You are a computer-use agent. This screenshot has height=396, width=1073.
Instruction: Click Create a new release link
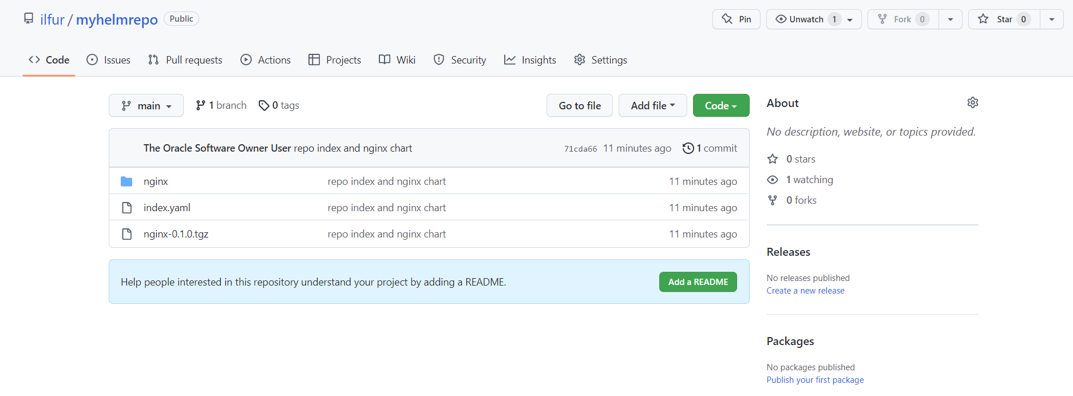pyautogui.click(x=806, y=291)
